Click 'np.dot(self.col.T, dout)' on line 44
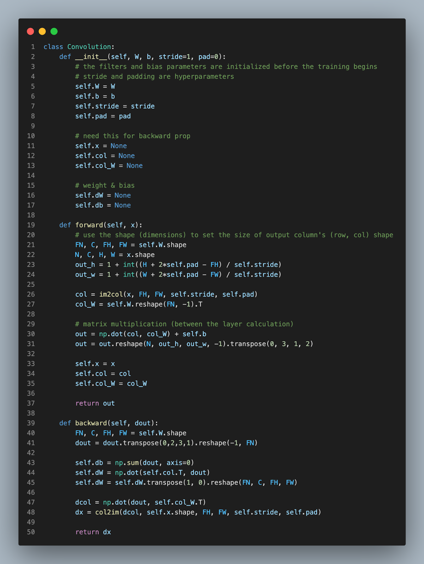The width and height of the screenshot is (424, 564). pyautogui.click(x=163, y=473)
